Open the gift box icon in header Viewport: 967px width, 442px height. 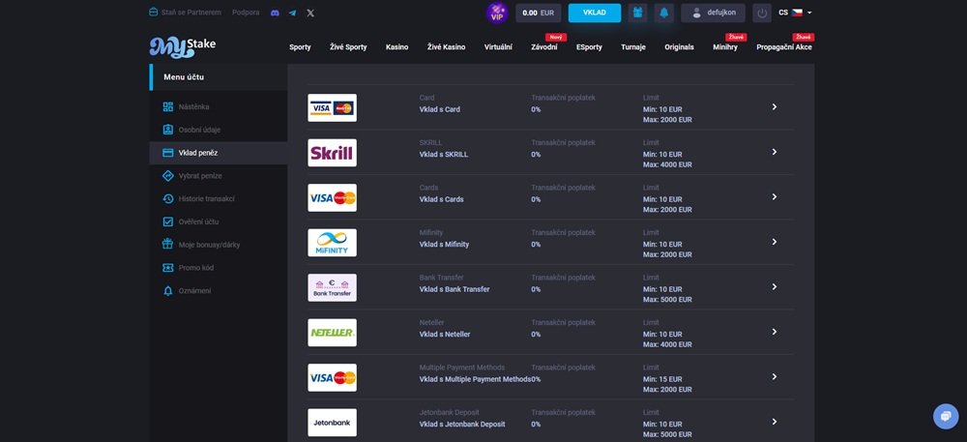[637, 13]
